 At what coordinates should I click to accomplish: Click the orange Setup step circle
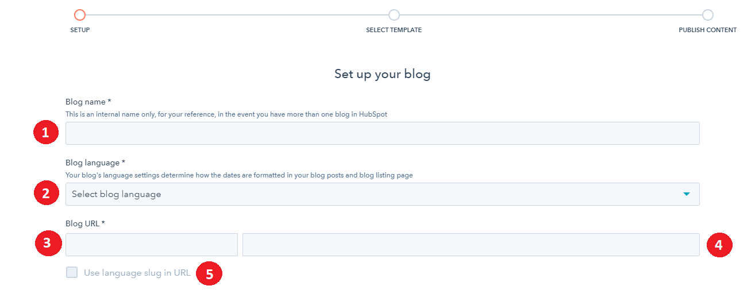[80, 15]
